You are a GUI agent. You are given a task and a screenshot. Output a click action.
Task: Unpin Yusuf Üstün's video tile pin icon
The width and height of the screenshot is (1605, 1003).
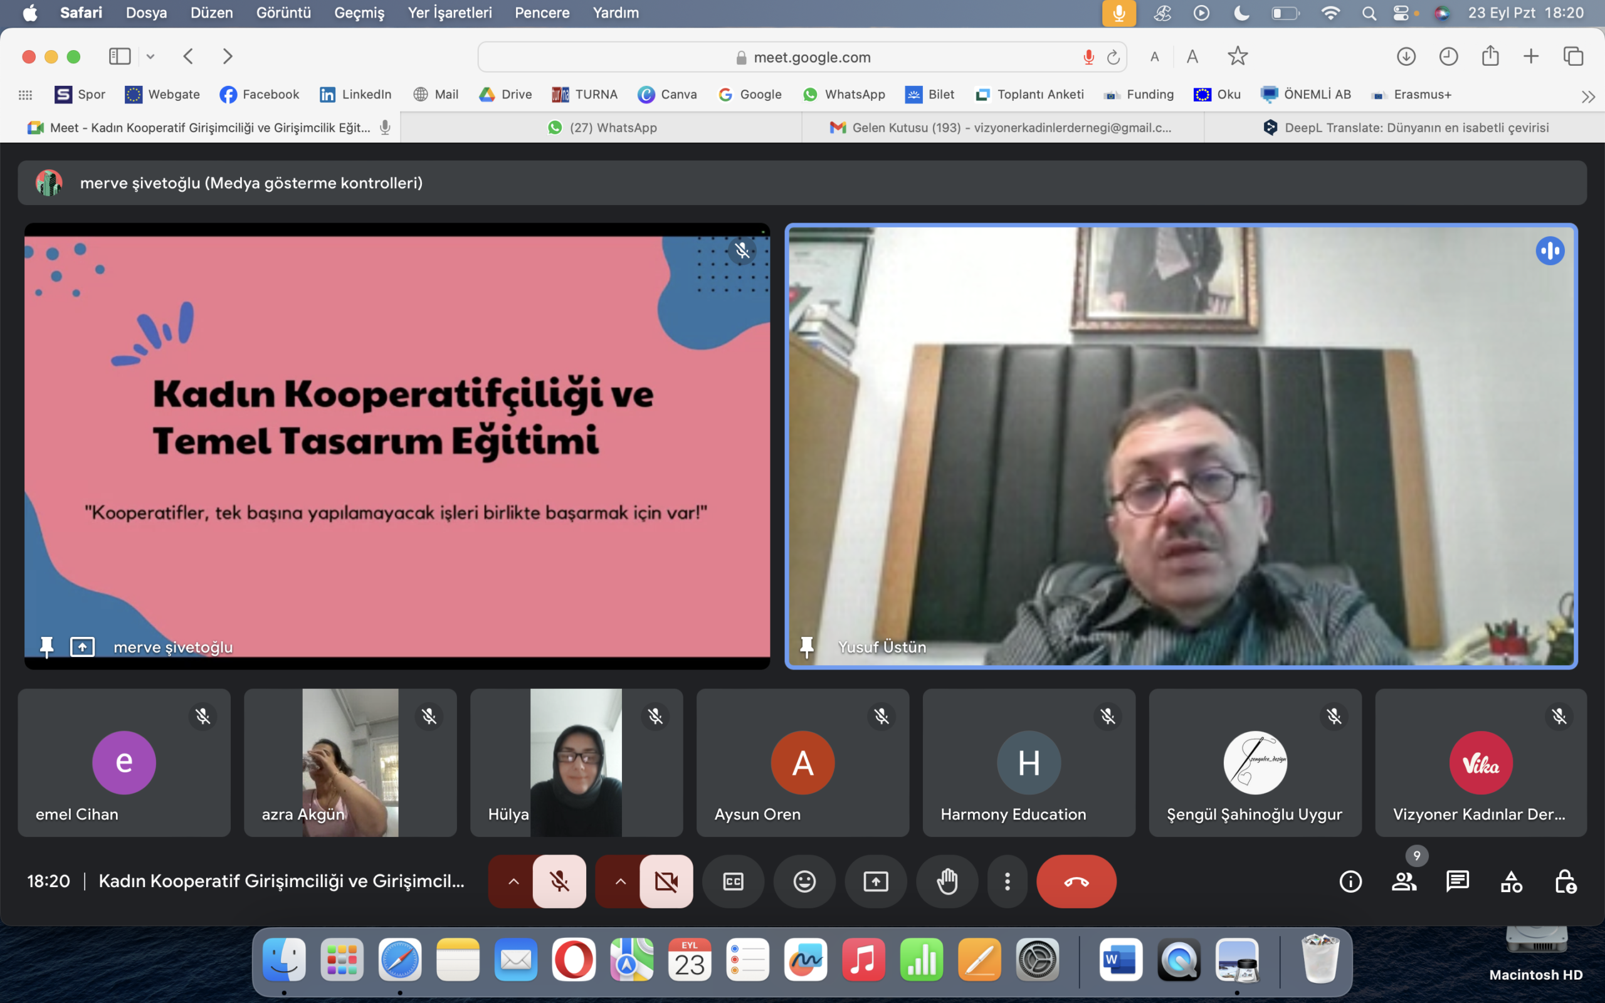(806, 646)
